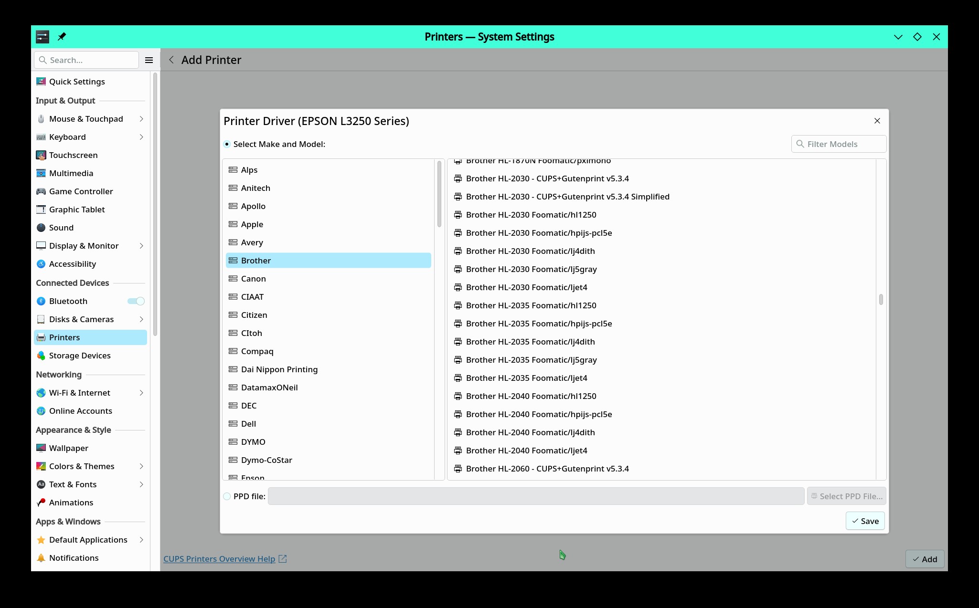Expand the Colors & Themes arrow
Screen dimensions: 979x608
tap(141, 466)
